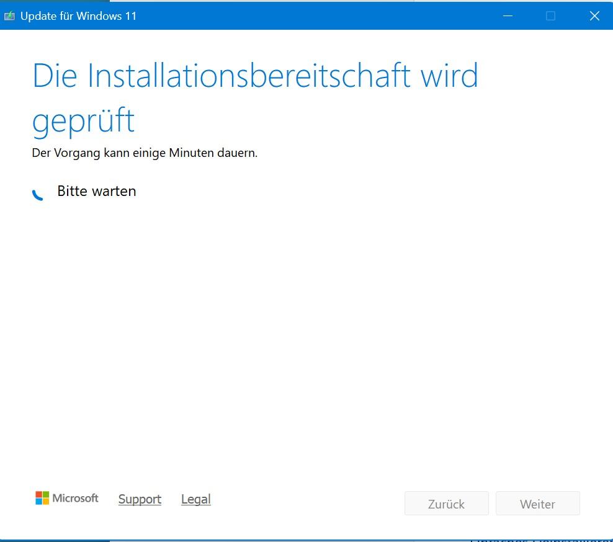Click the 'Bitte warten' text
This screenshot has width=613, height=542.
coord(97,192)
